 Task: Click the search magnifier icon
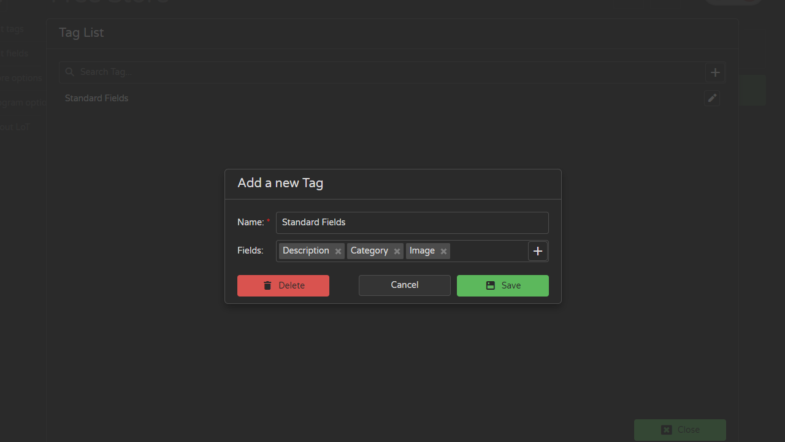pos(70,72)
